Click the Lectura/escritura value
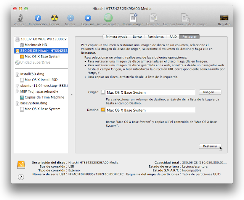 [x=195, y=166]
